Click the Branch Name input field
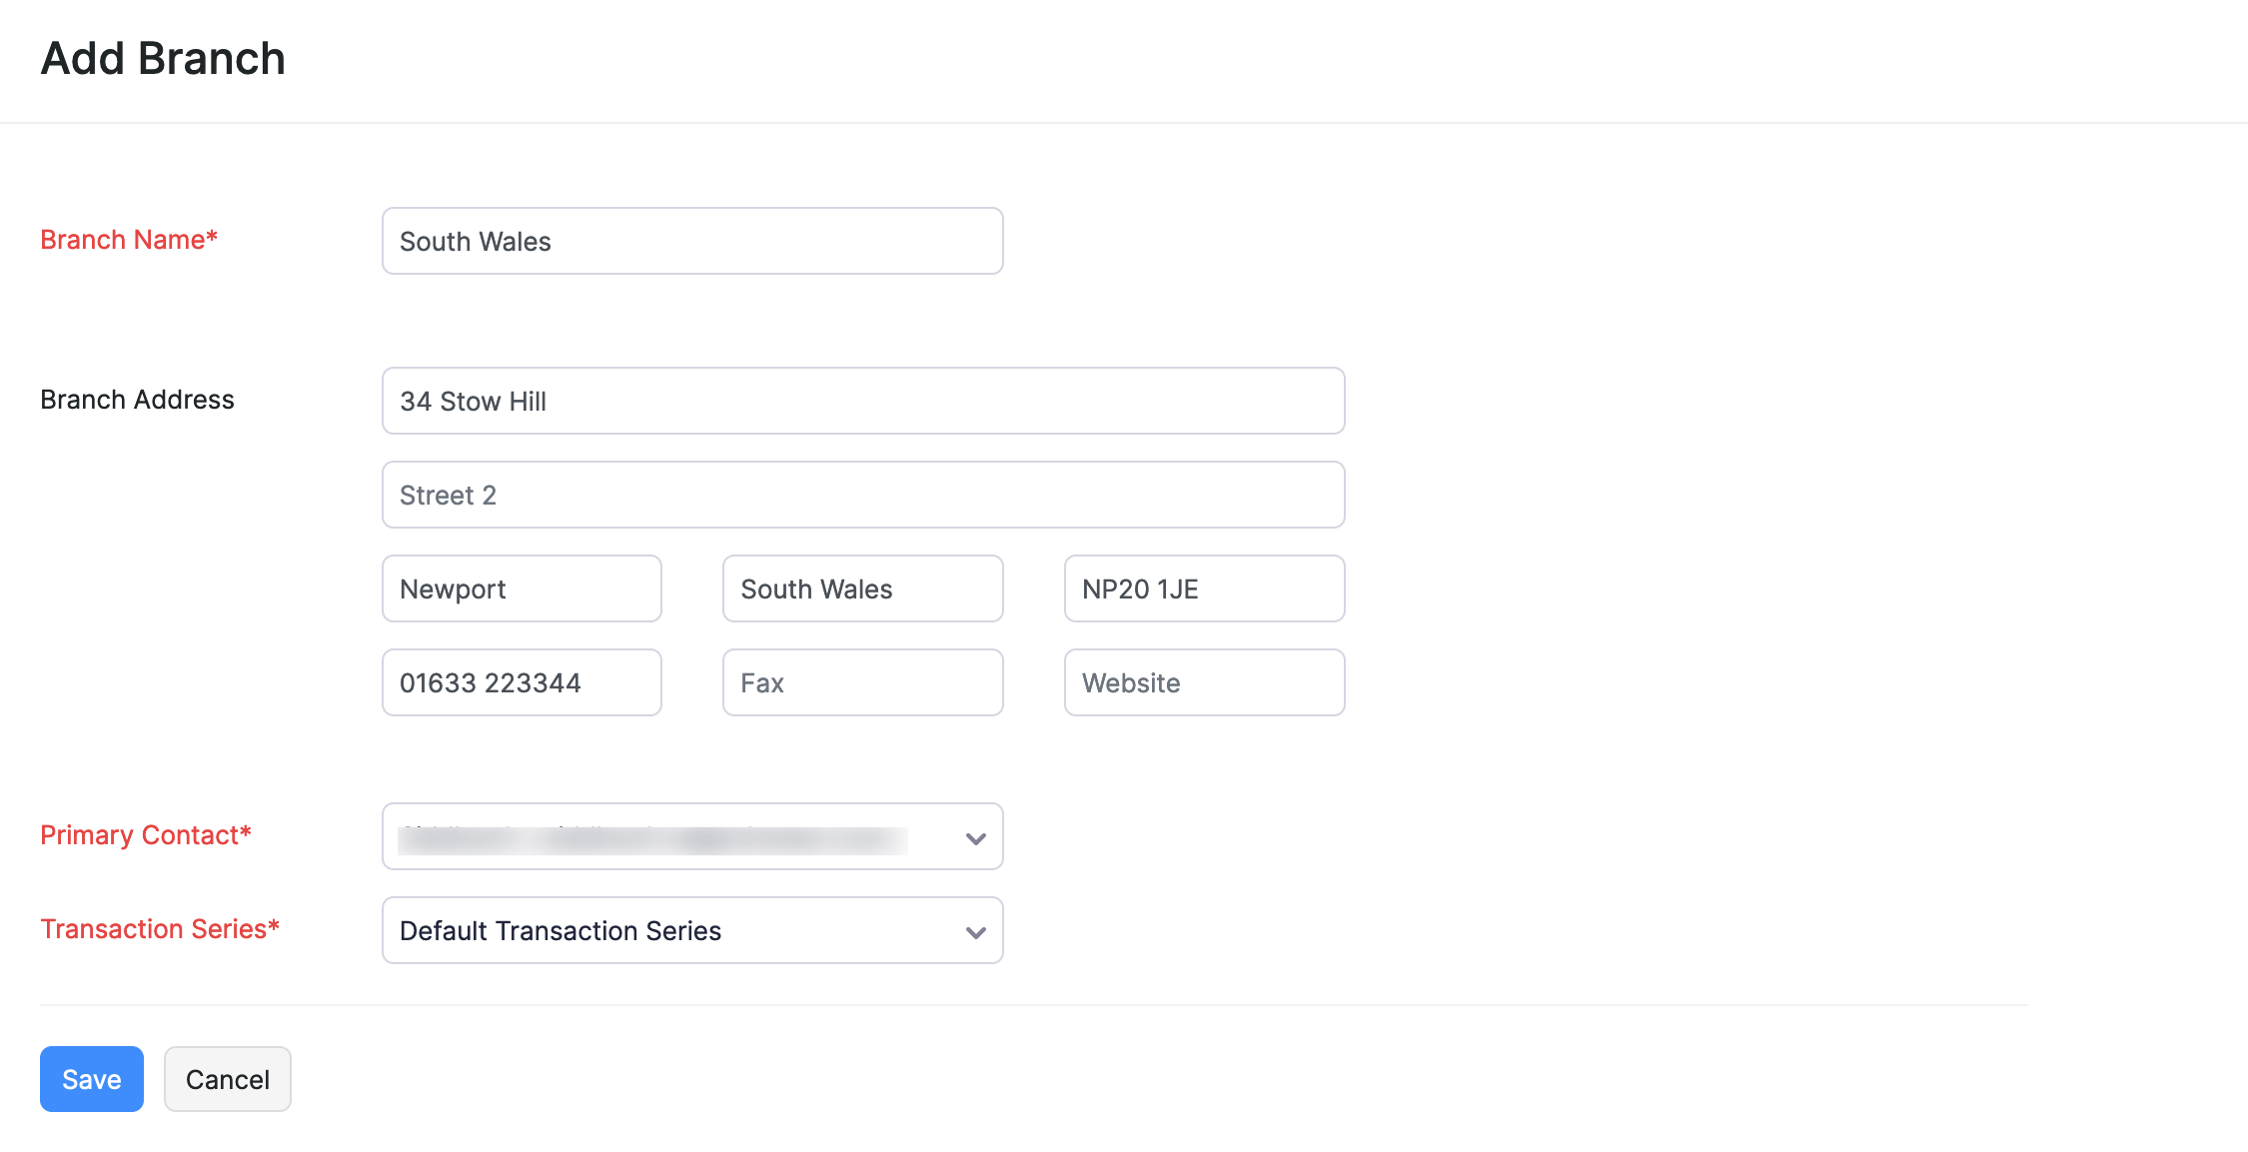Image resolution: width=2248 pixels, height=1152 pixels. coord(691,241)
